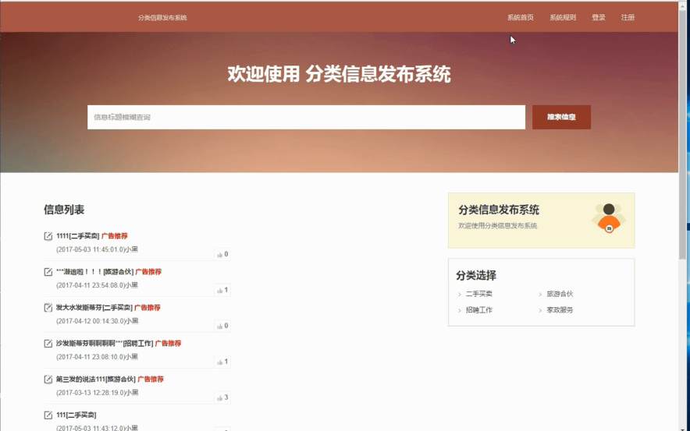Click the edit icon beside 第三发的说法111[旅游合伙]
The width and height of the screenshot is (690, 431).
coord(48,380)
